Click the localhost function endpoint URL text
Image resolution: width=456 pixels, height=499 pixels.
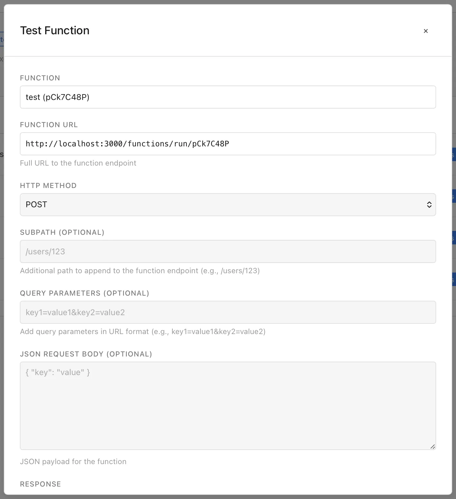coord(127,144)
